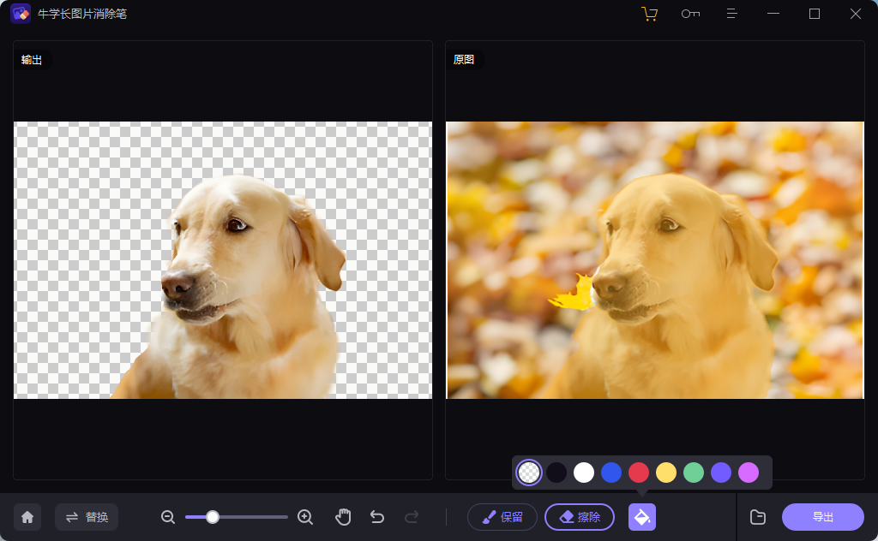Click the key registration icon
This screenshot has height=541, width=878.
[x=690, y=14]
